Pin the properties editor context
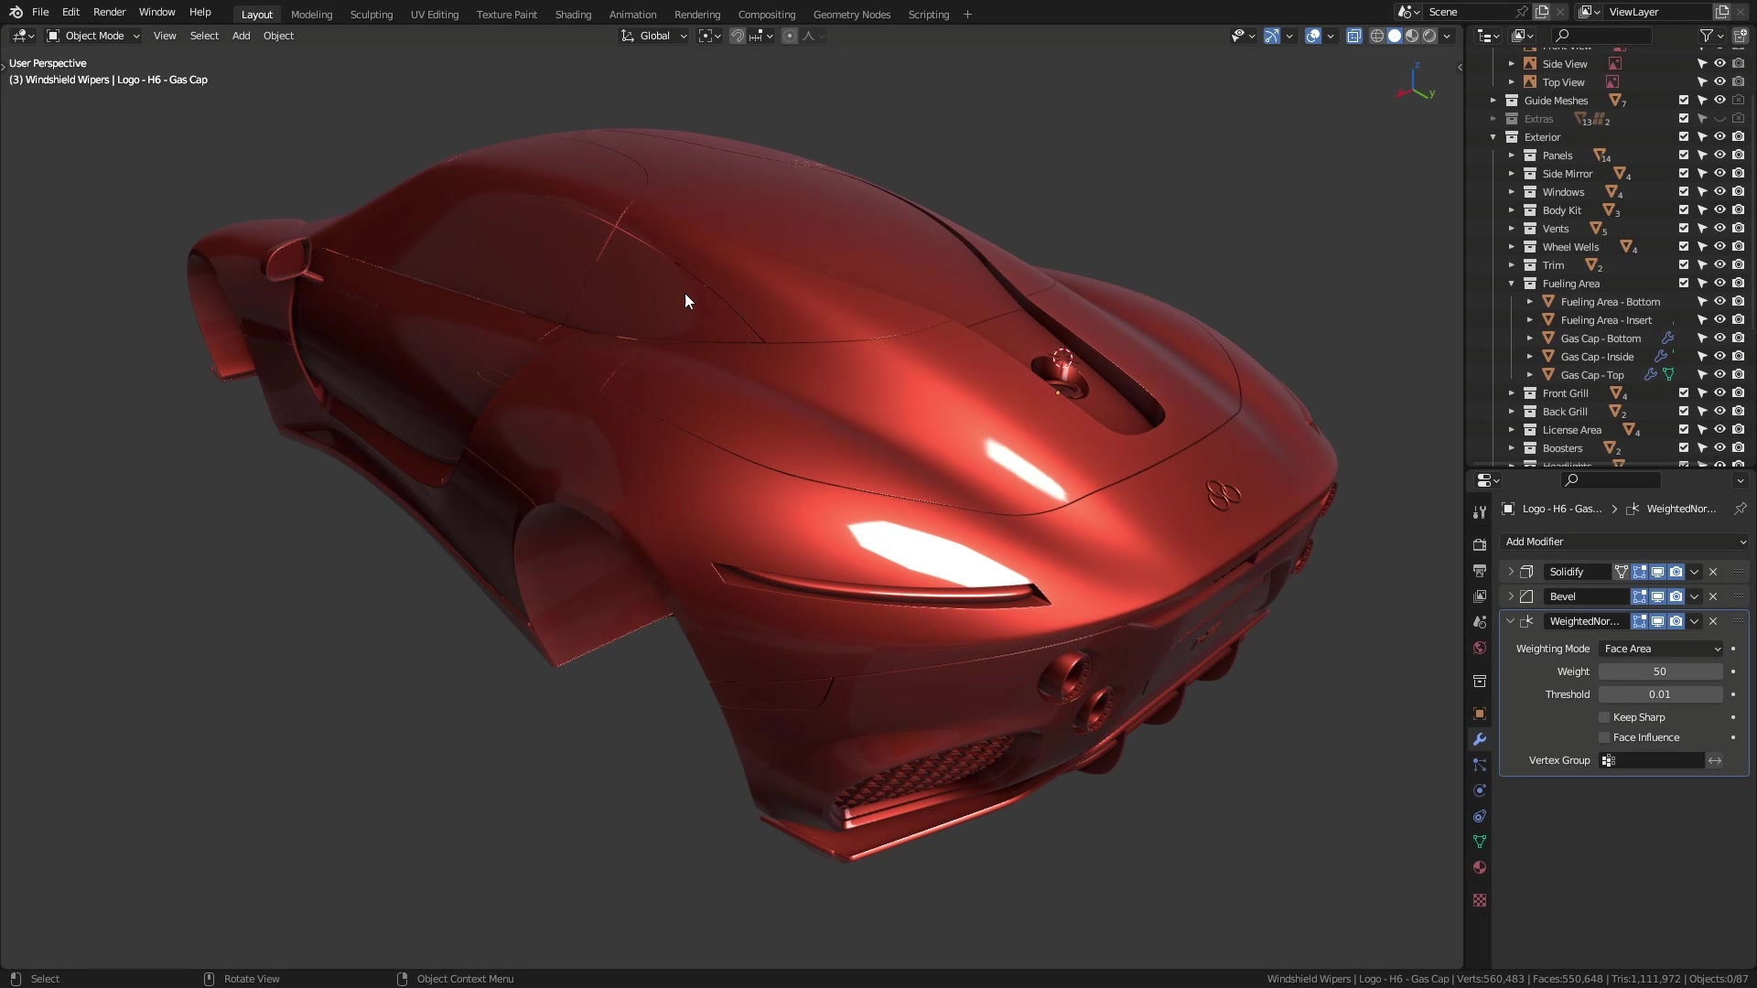 (x=1741, y=509)
